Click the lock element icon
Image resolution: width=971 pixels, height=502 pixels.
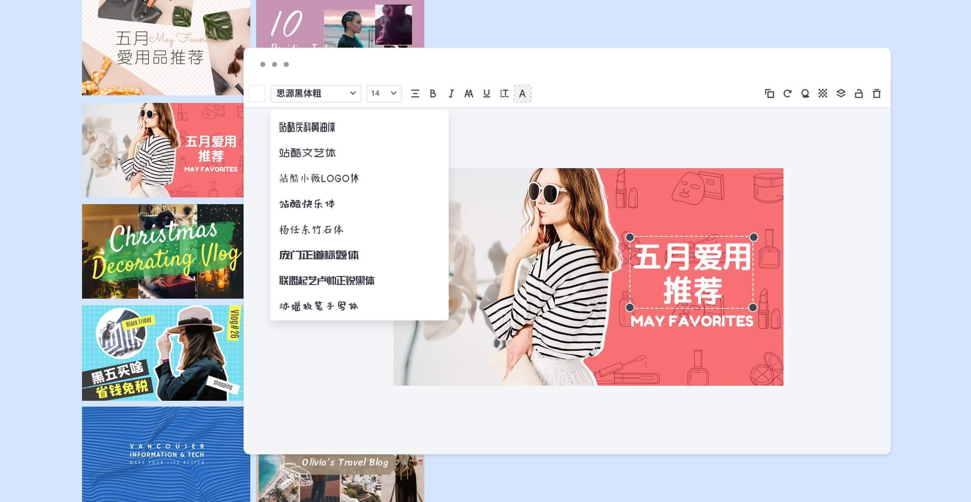859,94
